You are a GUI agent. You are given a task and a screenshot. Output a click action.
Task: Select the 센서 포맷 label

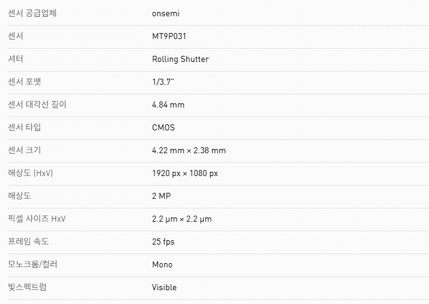tap(28, 82)
